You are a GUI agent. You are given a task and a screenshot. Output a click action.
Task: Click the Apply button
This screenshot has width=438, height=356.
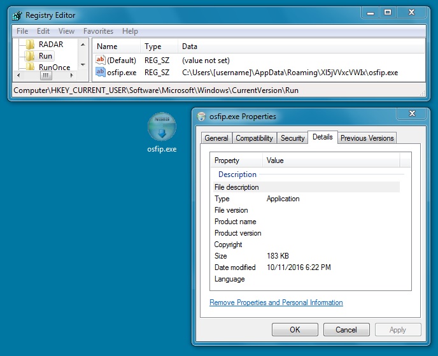pos(398,330)
